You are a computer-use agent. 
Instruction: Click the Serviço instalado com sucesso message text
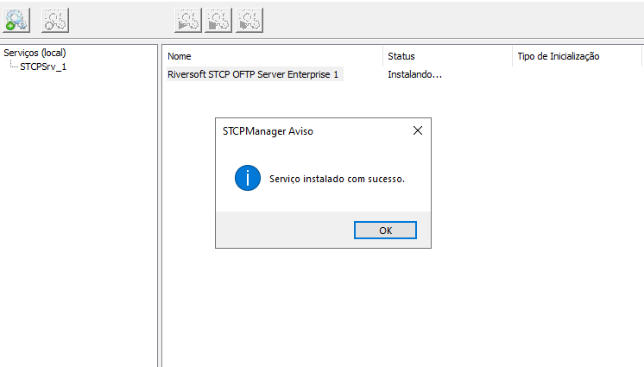(338, 179)
